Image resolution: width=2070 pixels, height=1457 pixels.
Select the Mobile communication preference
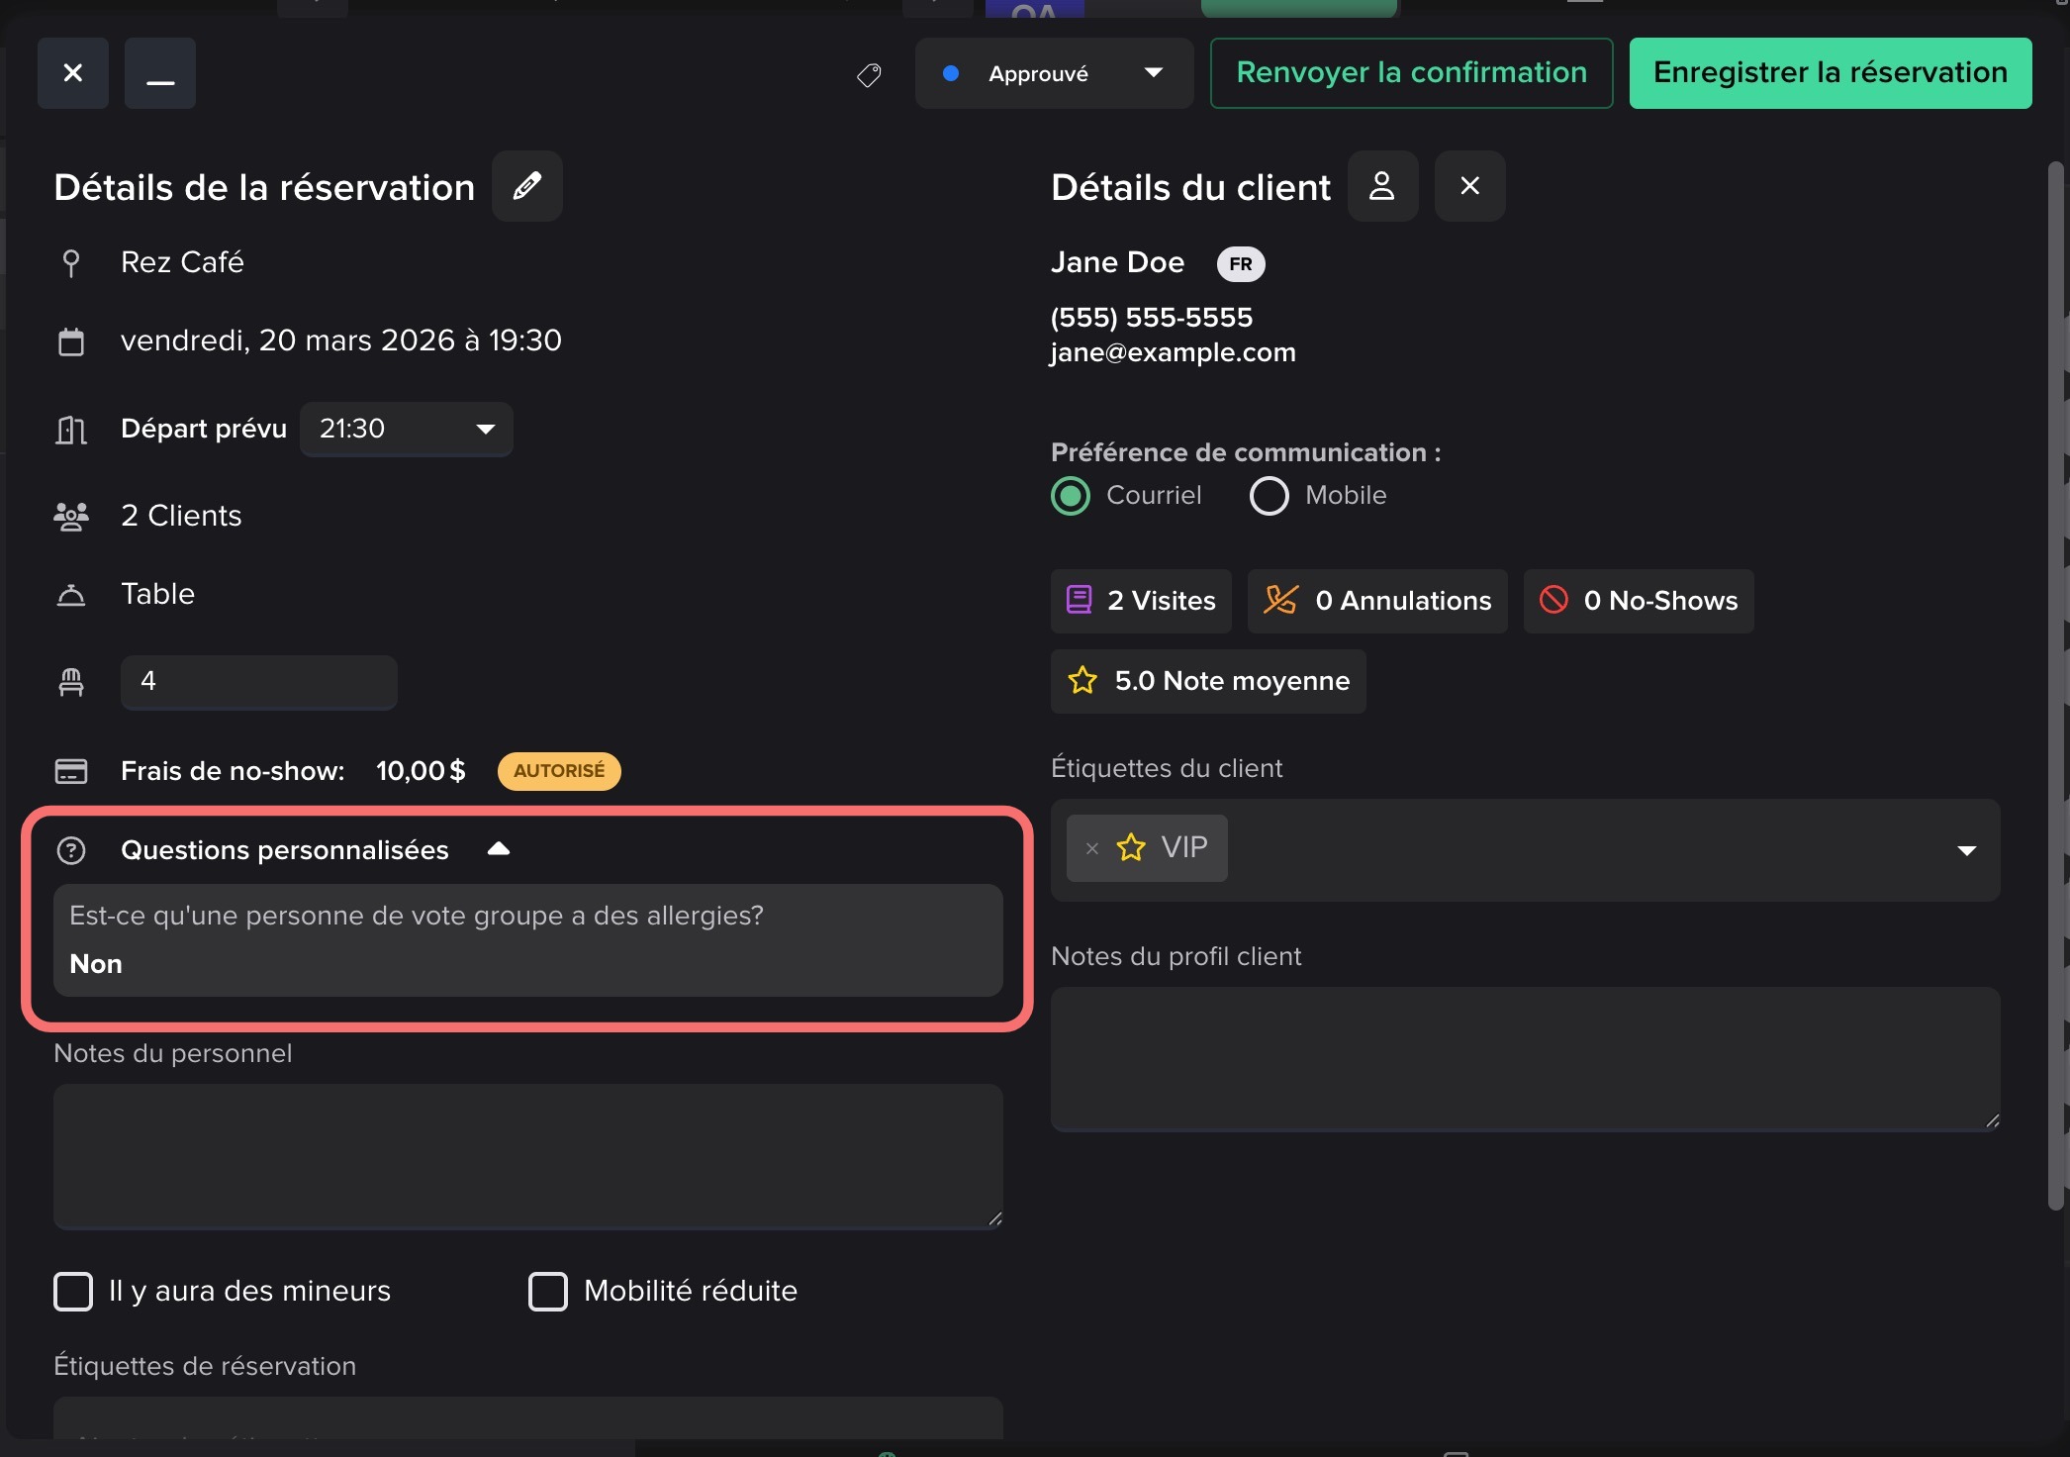point(1270,496)
